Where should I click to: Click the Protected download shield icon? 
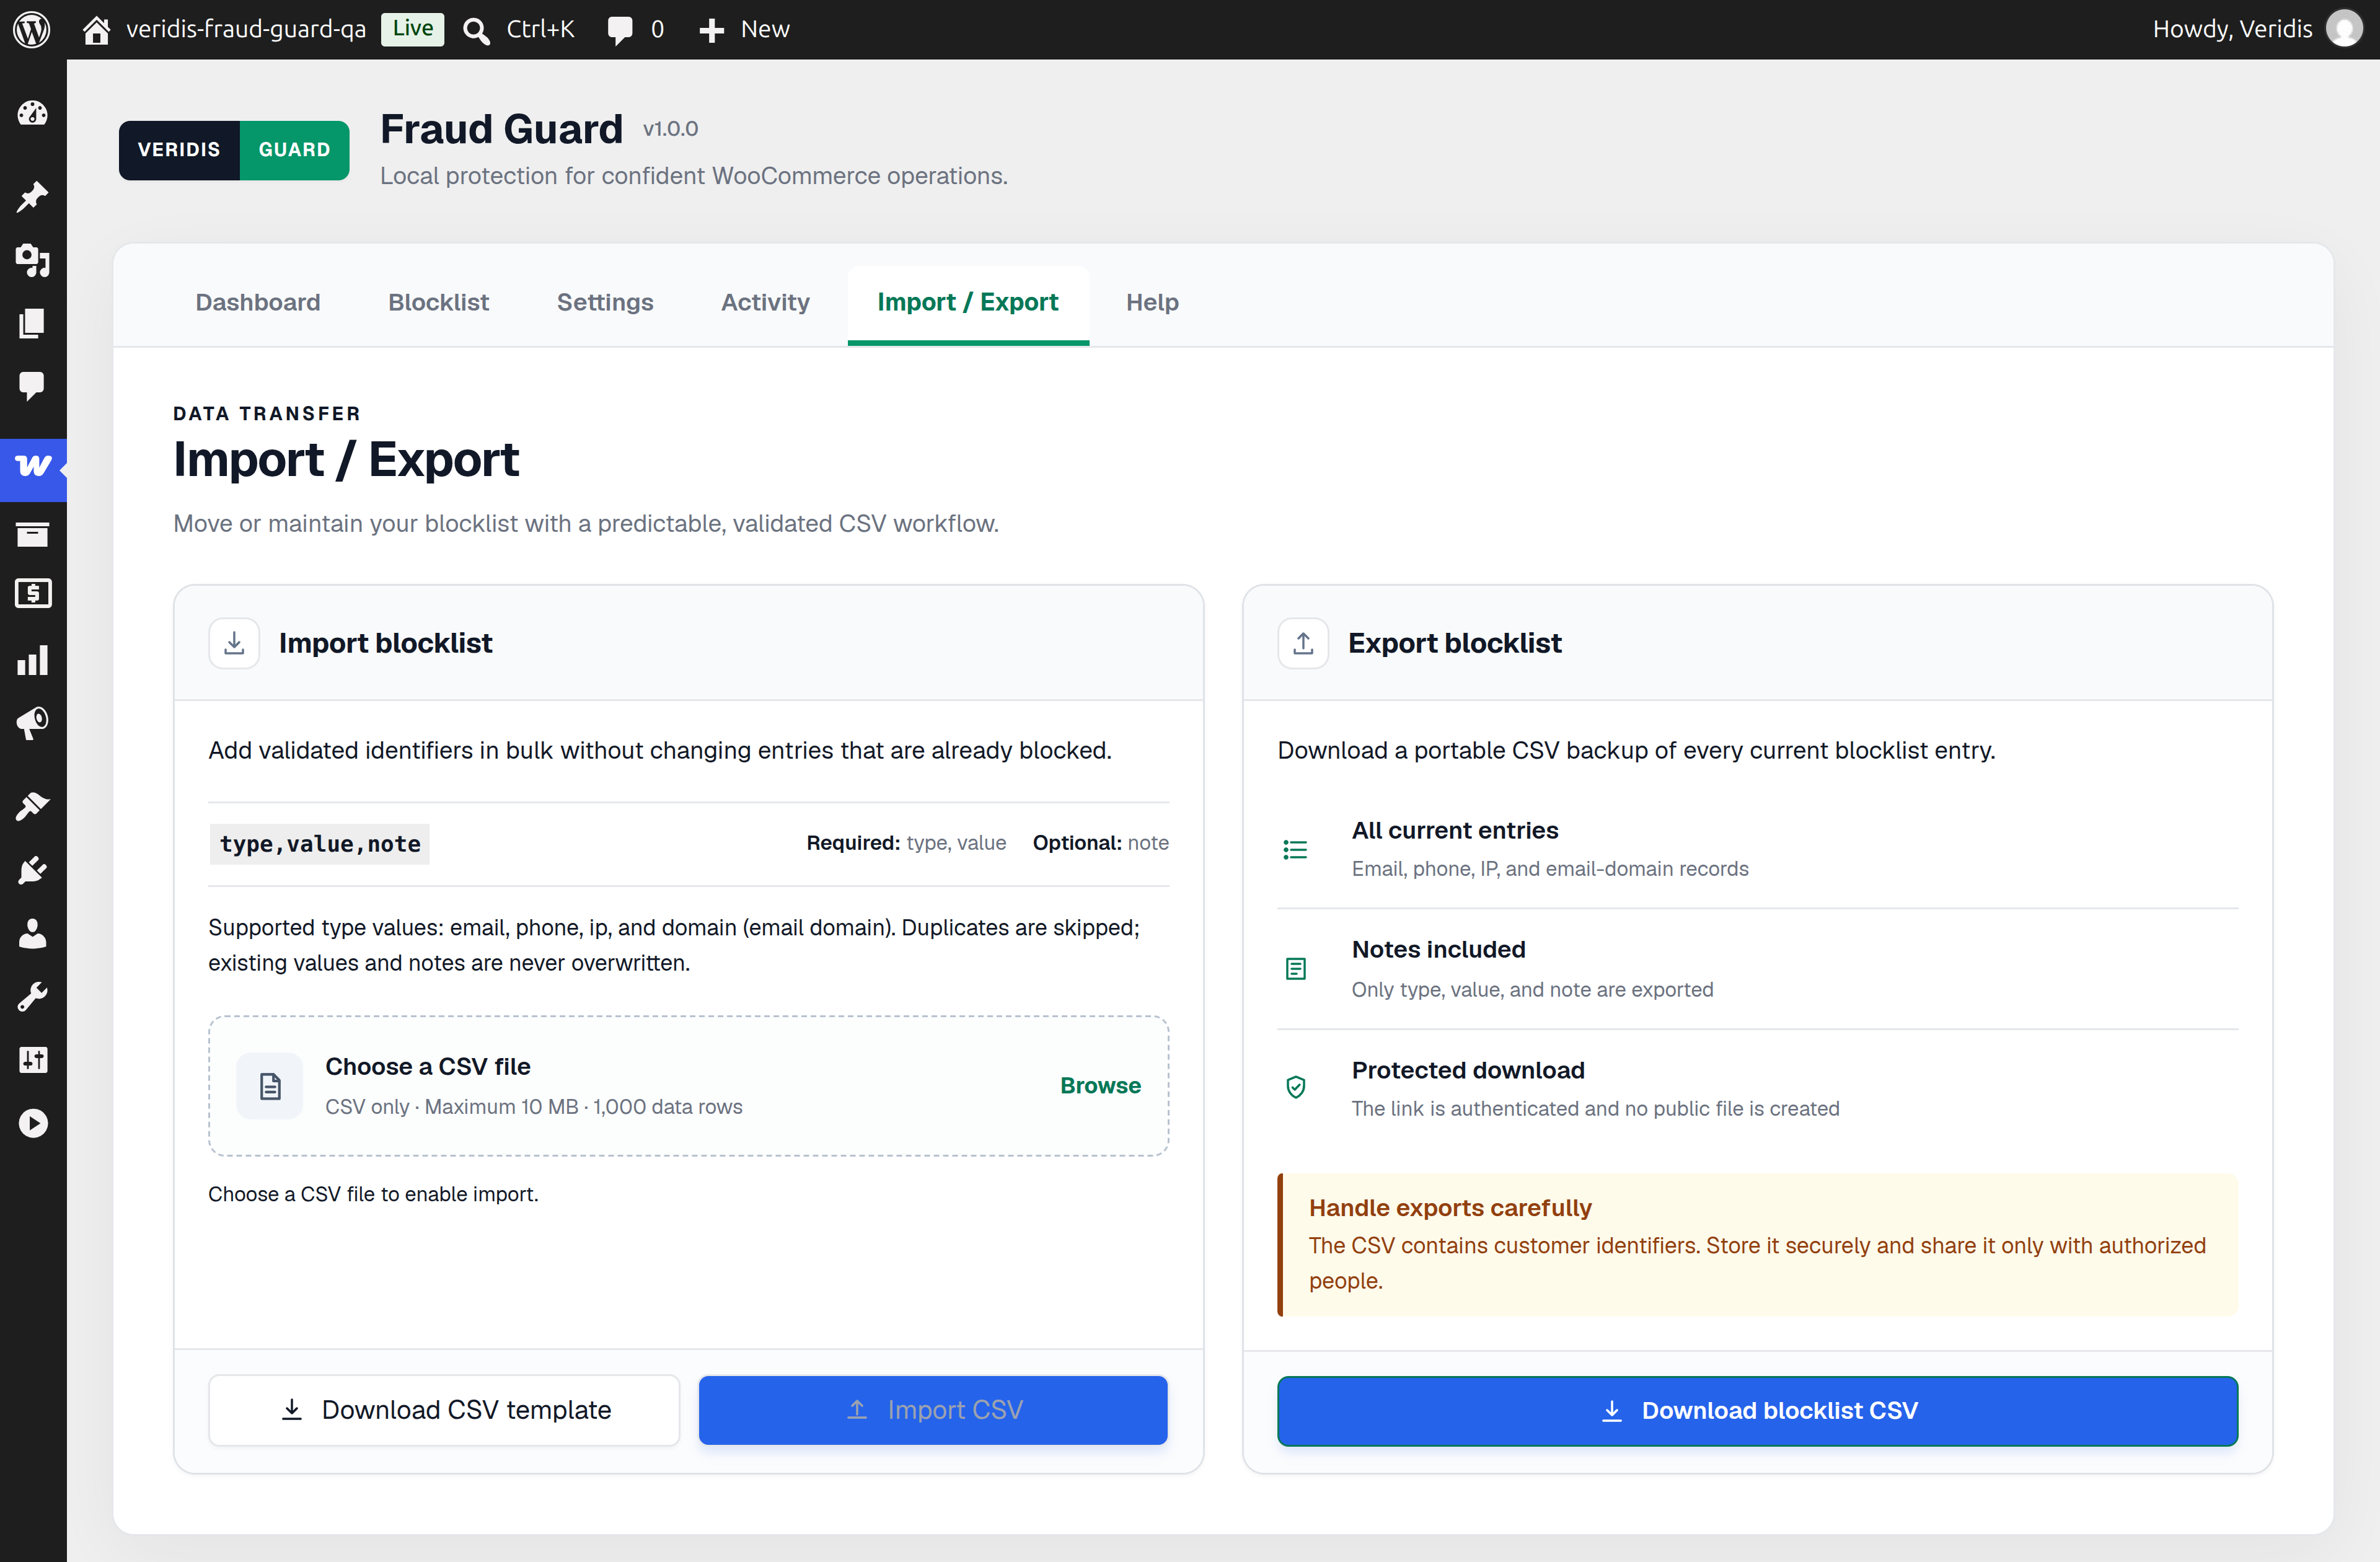pos(1295,1087)
